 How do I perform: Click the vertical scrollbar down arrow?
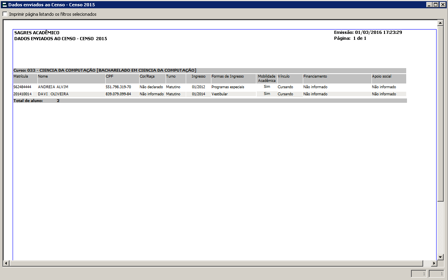(x=441, y=257)
